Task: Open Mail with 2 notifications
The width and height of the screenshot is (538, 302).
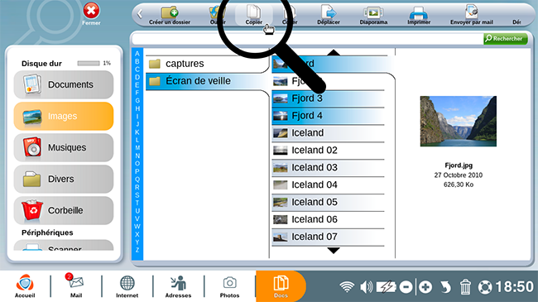Action: tap(76, 285)
